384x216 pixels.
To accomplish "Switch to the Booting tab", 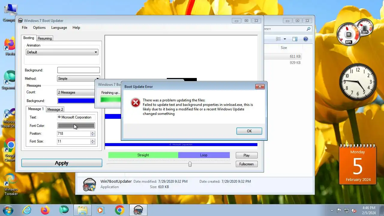I will pyautogui.click(x=29, y=38).
